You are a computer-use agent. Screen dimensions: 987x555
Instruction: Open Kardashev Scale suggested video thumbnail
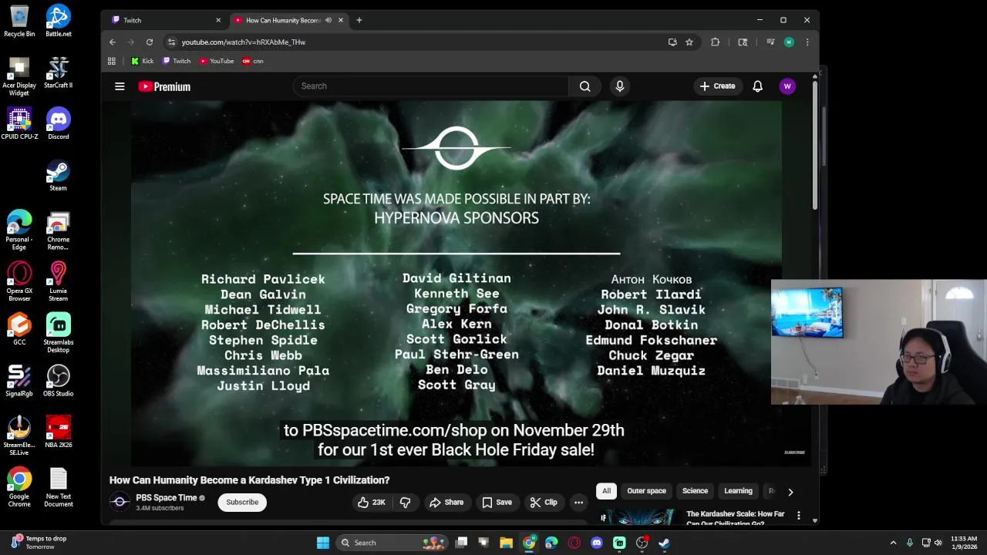click(x=639, y=516)
